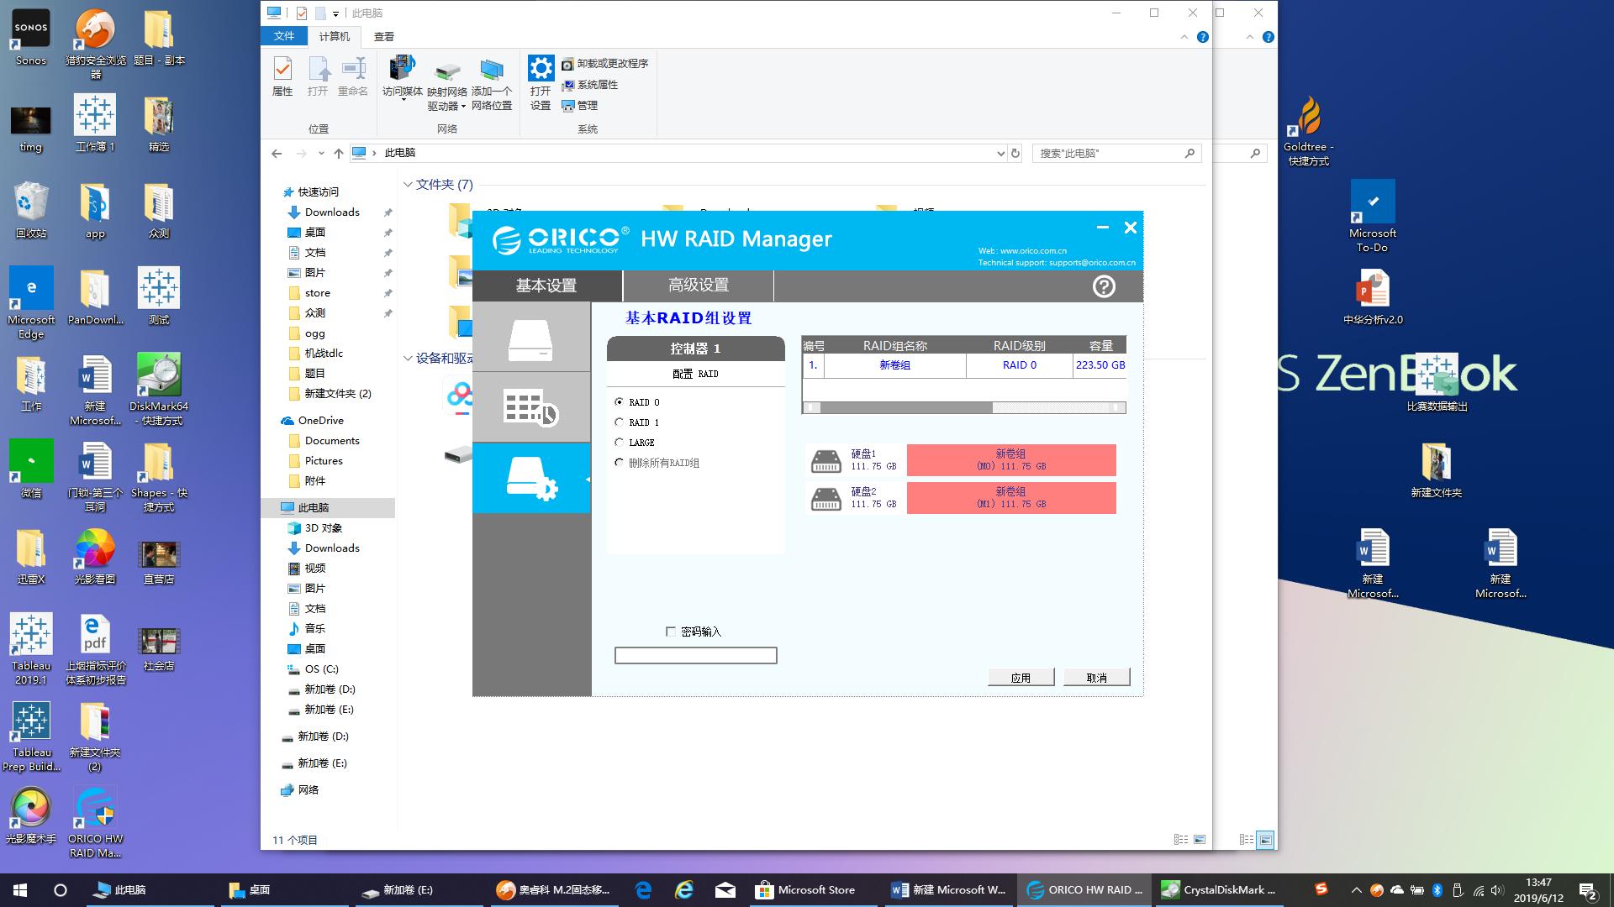Click the 取消 button

(x=1096, y=678)
